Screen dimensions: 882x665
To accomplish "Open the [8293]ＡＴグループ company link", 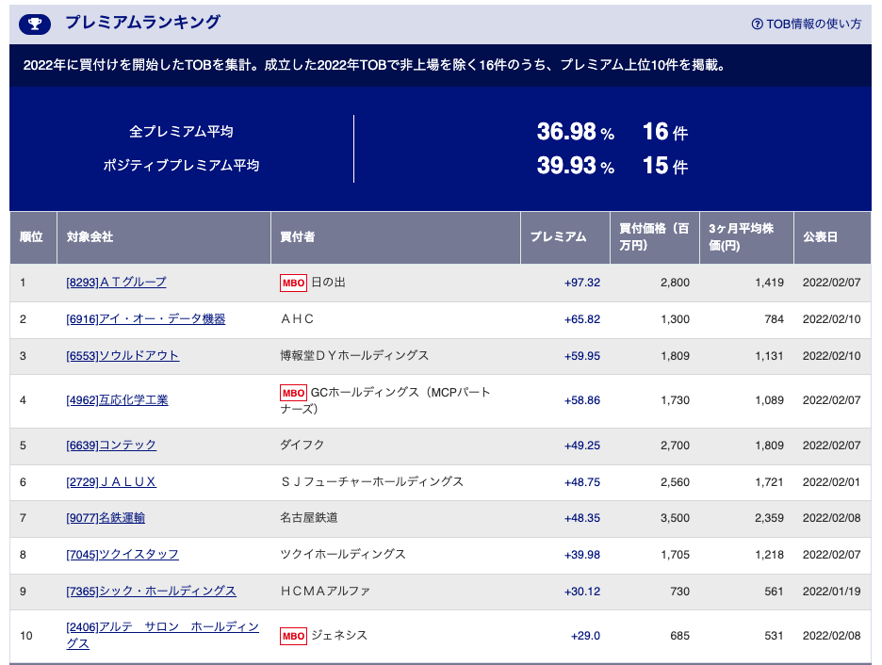I will [117, 283].
